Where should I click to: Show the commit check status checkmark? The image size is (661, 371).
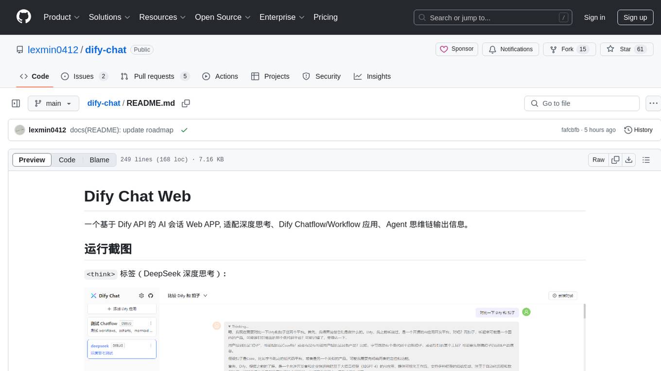(x=184, y=130)
